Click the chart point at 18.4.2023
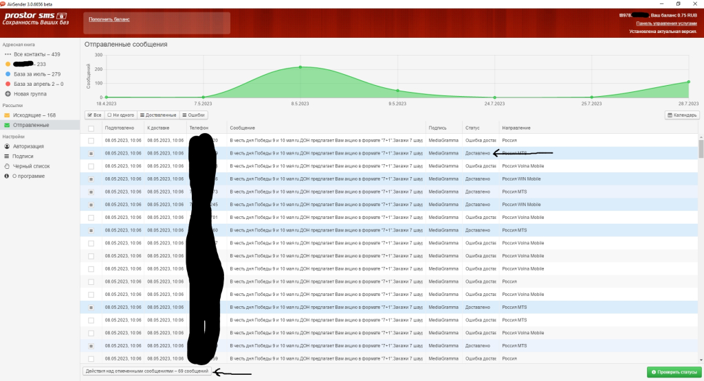This screenshot has width=704, height=381. click(x=107, y=97)
